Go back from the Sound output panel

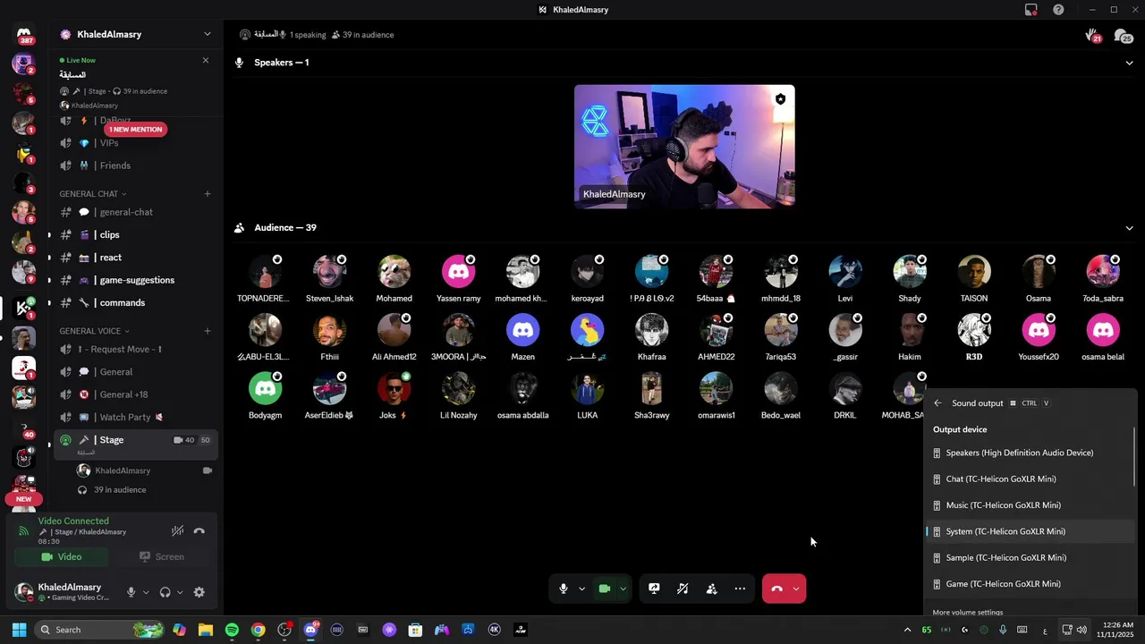tap(937, 403)
